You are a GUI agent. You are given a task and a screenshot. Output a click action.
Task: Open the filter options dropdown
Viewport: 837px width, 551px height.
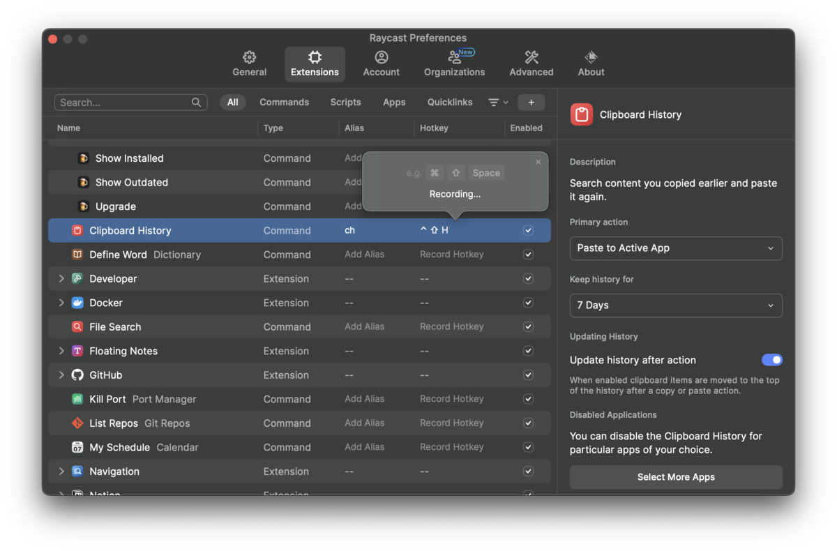[498, 103]
